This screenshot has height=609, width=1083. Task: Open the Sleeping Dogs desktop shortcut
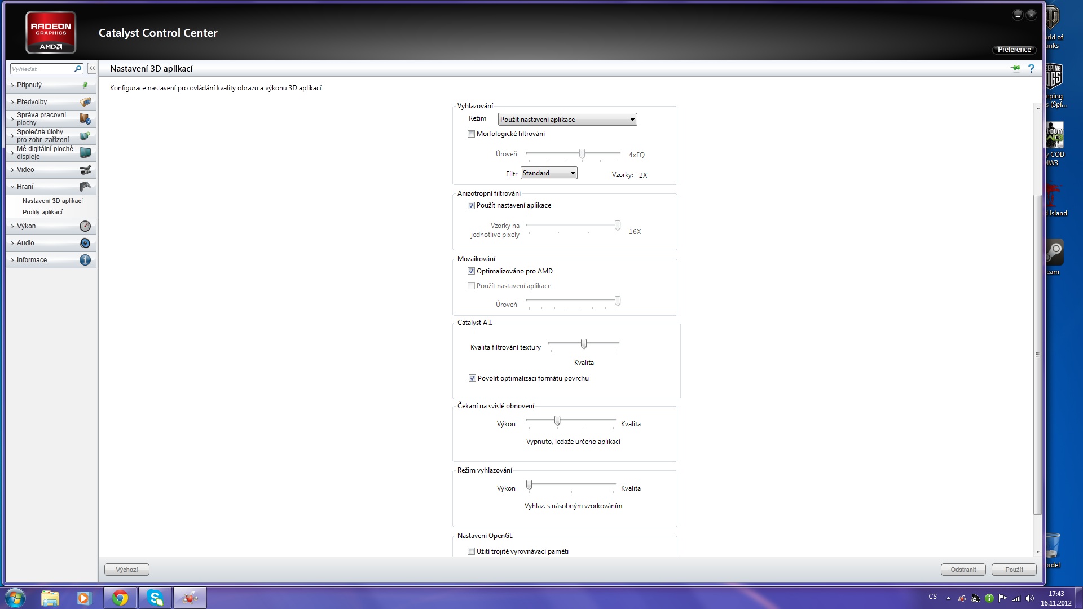(x=1055, y=85)
